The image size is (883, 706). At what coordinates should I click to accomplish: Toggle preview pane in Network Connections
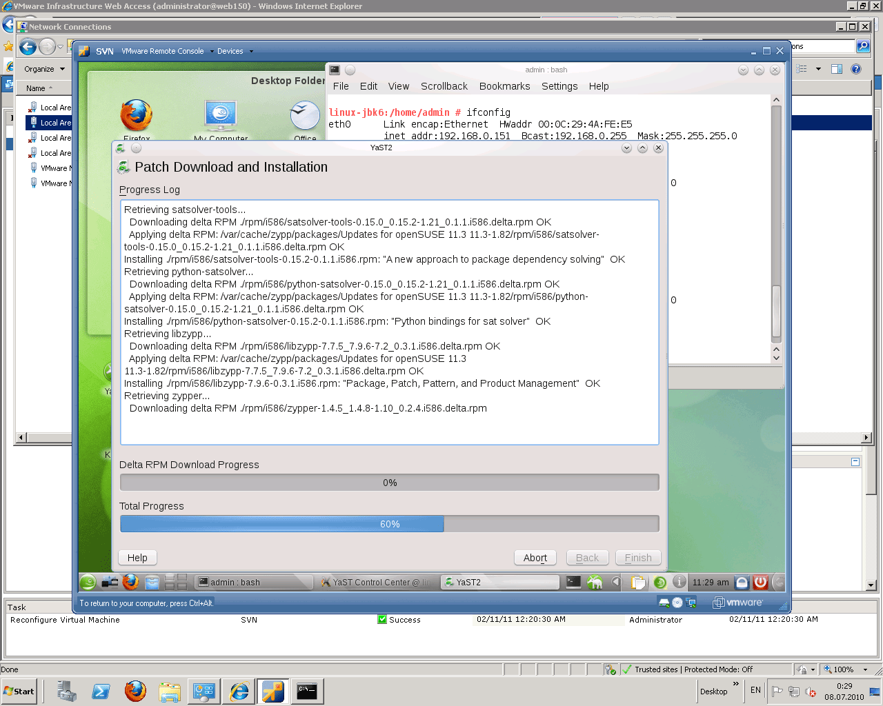pyautogui.click(x=837, y=69)
